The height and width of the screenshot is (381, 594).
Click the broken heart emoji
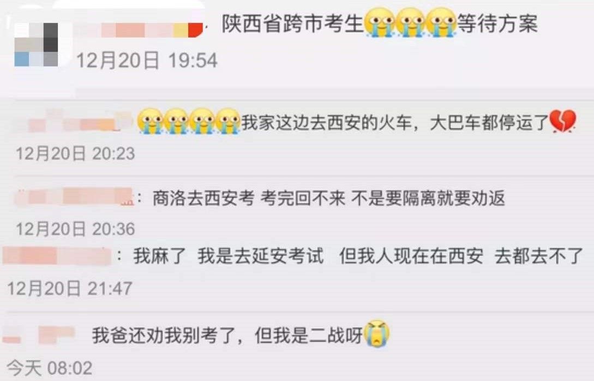(x=563, y=121)
